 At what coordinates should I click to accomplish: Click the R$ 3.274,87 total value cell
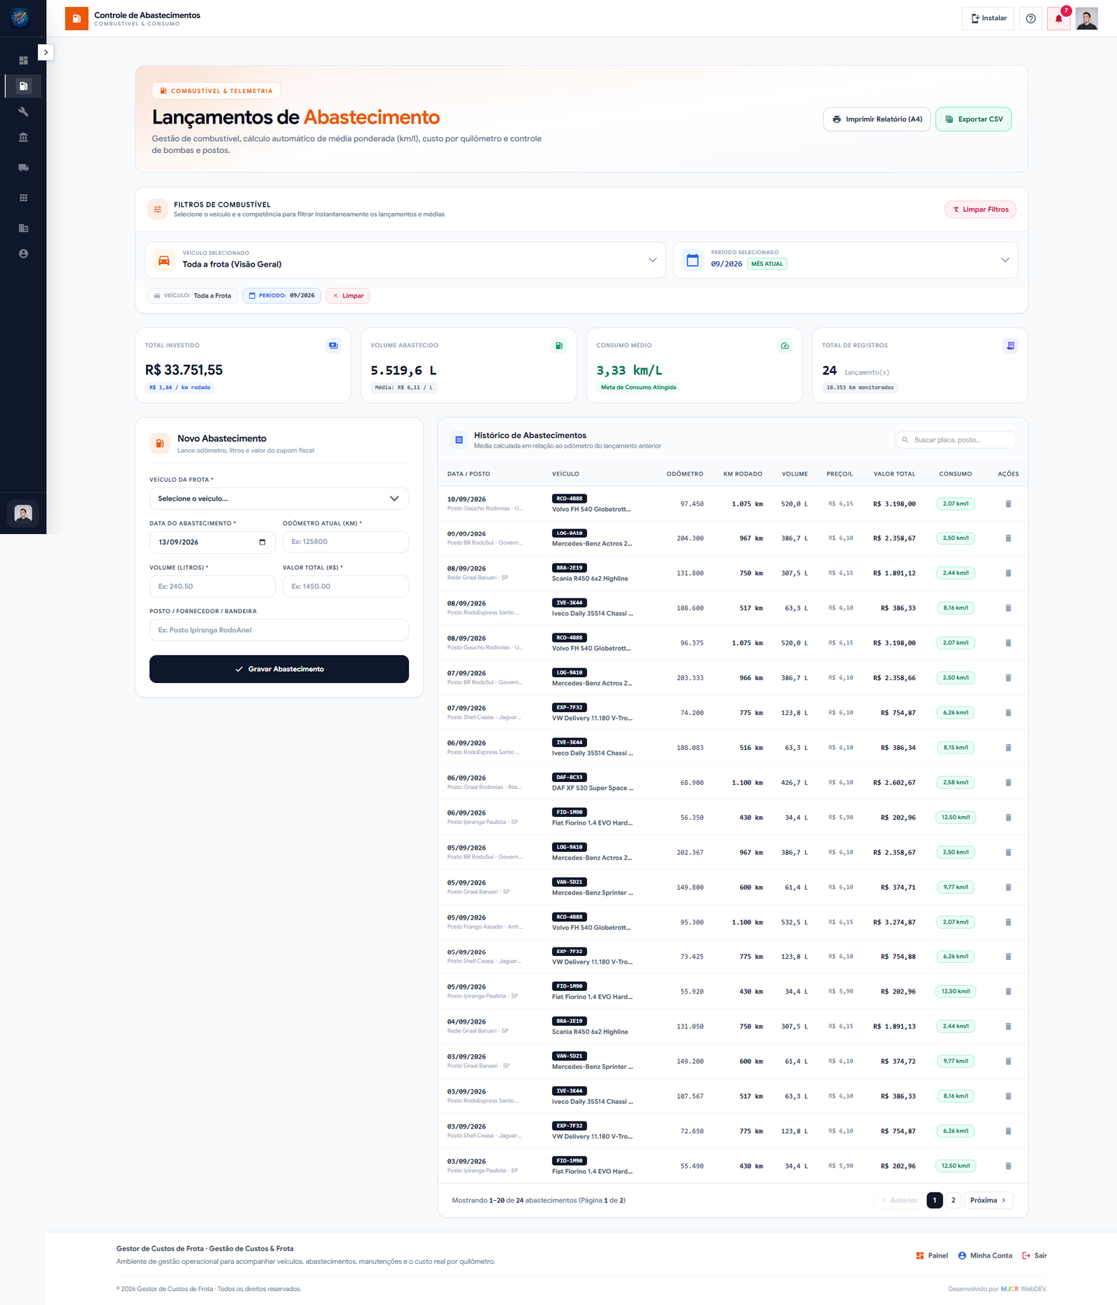894,922
